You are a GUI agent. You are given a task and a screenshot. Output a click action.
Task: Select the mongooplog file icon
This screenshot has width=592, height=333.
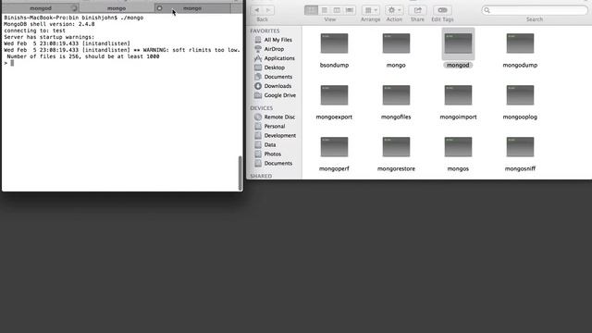pos(520,94)
